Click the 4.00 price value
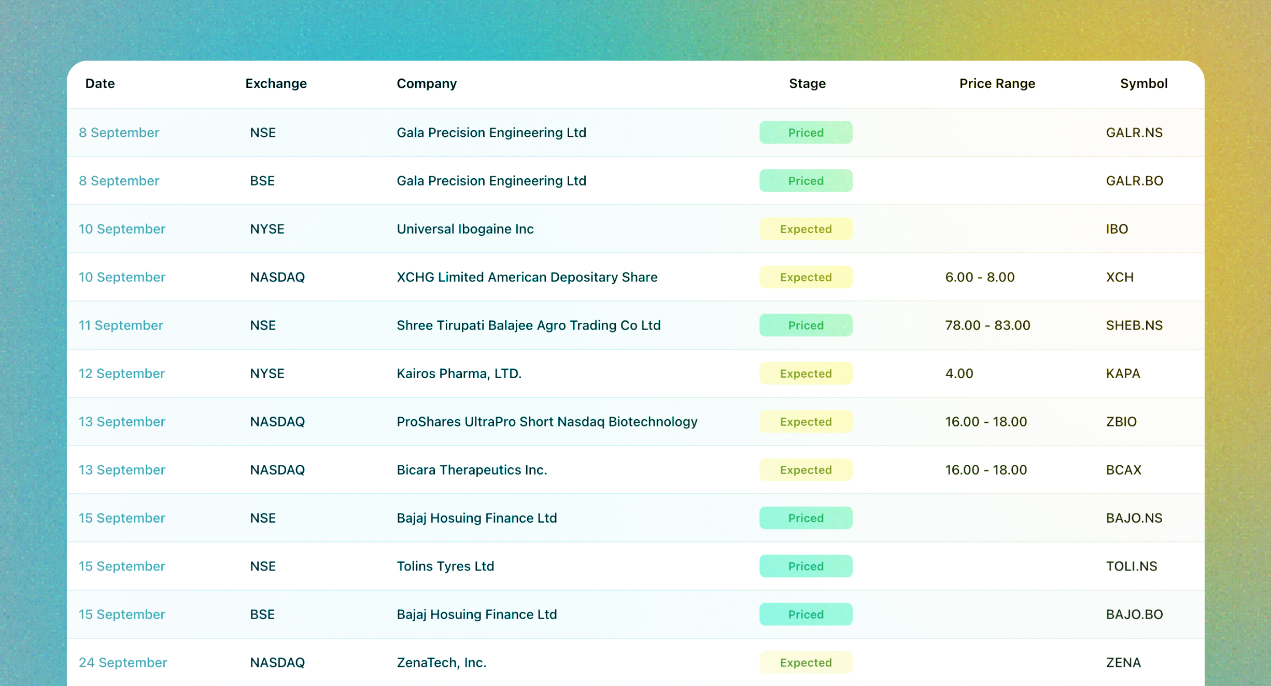This screenshot has height=686, width=1271. 959,374
